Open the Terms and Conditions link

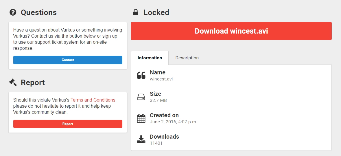(93, 100)
